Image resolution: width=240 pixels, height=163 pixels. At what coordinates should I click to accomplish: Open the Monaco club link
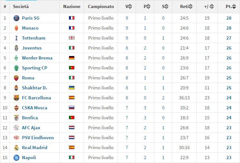click(30, 28)
